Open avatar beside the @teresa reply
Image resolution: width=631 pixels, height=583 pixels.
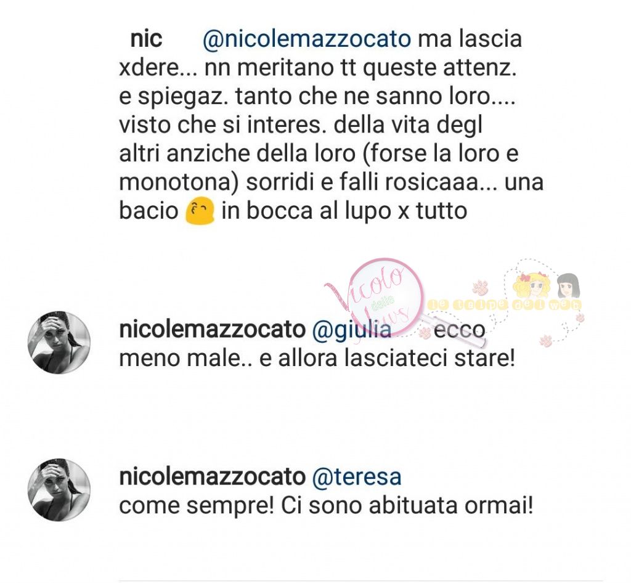click(59, 490)
